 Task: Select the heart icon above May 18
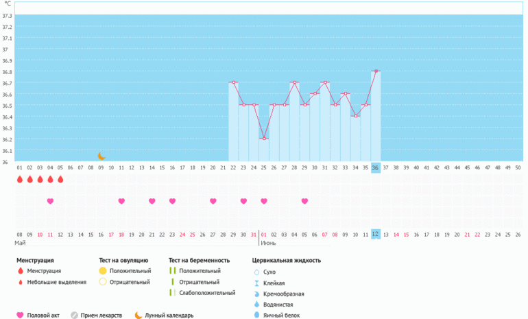point(121,201)
